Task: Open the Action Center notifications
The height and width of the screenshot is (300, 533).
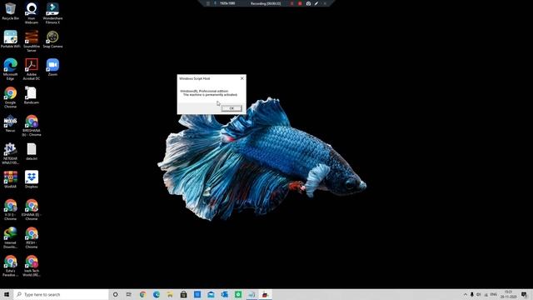Action: (x=524, y=294)
